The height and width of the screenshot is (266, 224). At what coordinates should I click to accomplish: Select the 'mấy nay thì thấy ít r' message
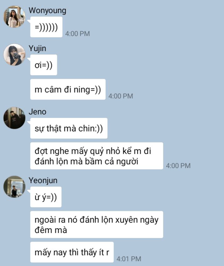72,252
